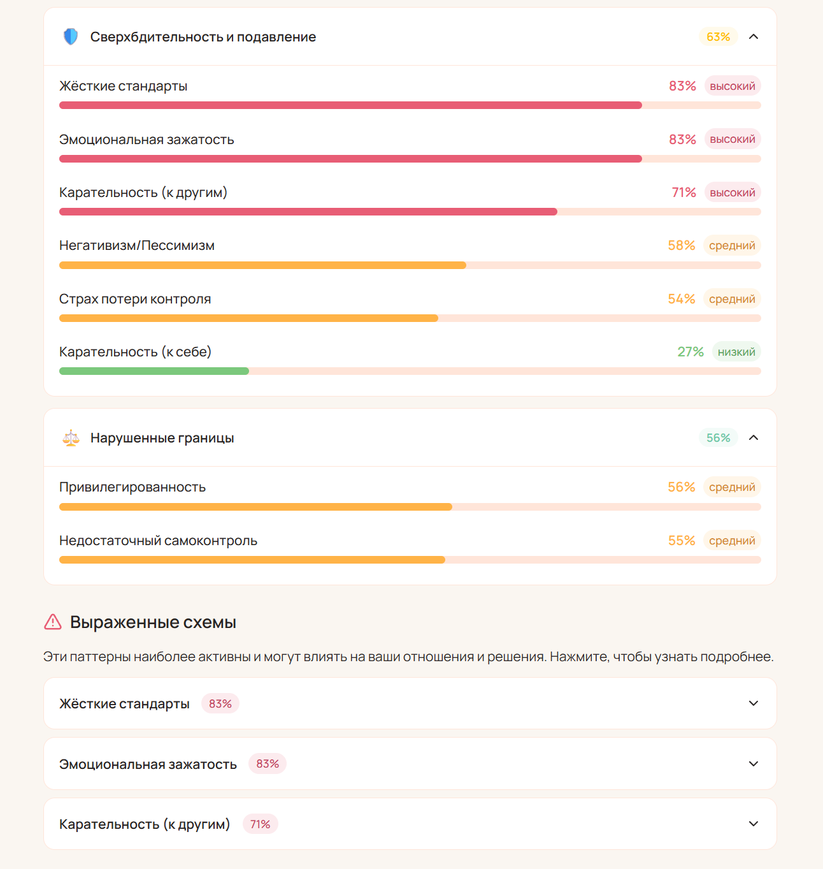The image size is (823, 869).
Task: Click the warning triangle near 'Выраженные схемы'
Action: (52, 623)
